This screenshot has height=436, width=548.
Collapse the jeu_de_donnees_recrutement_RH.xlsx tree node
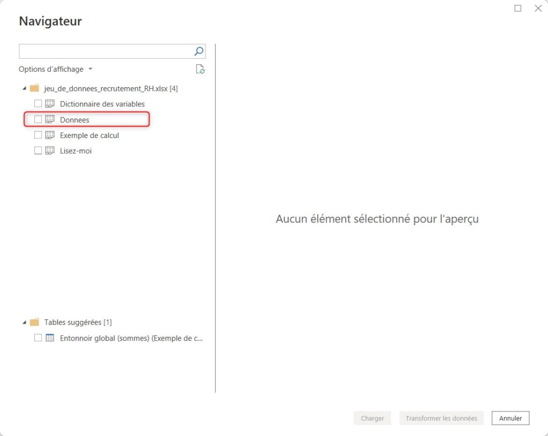tap(24, 88)
